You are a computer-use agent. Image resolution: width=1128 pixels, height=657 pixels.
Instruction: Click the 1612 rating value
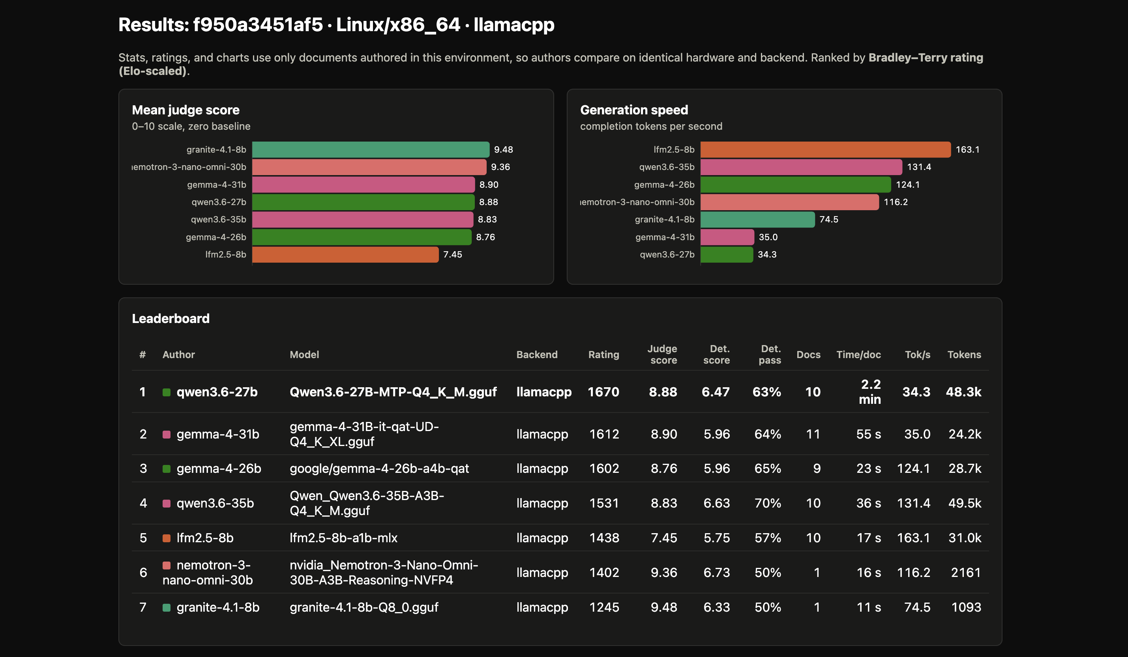coord(604,434)
